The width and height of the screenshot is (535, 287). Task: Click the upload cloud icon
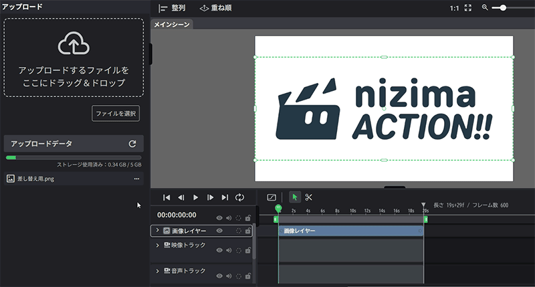(x=74, y=43)
